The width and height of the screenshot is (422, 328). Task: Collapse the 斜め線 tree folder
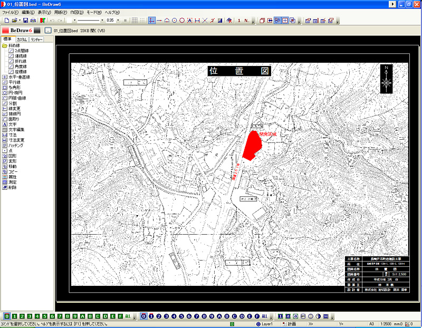coord(5,45)
